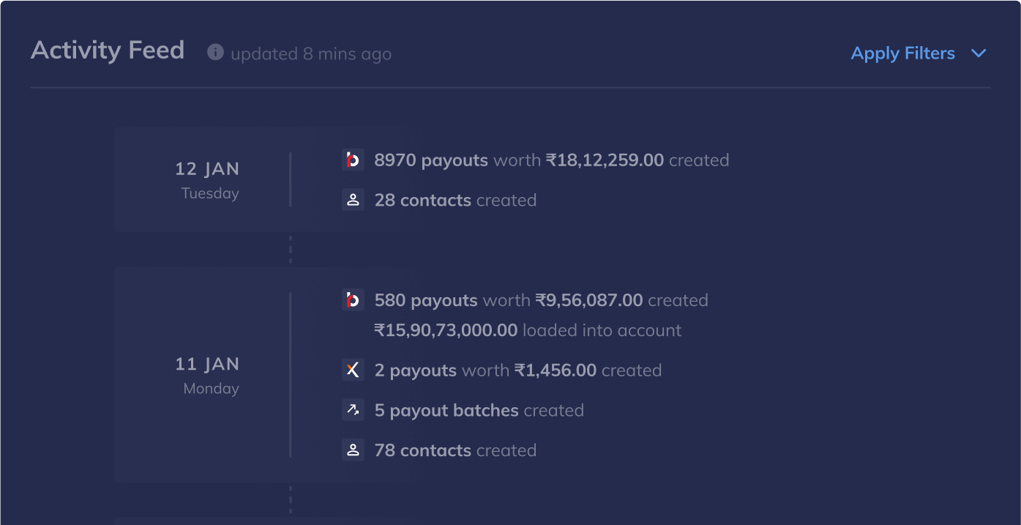
Task: Open the Apply Filters link
Action: coord(902,53)
